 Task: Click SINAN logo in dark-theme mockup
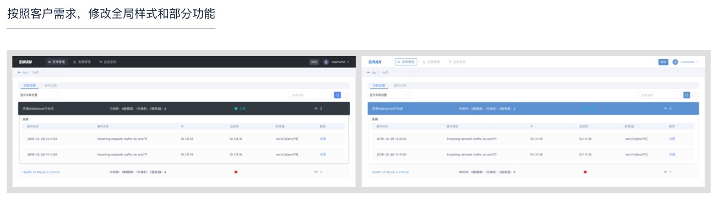[x=25, y=62]
